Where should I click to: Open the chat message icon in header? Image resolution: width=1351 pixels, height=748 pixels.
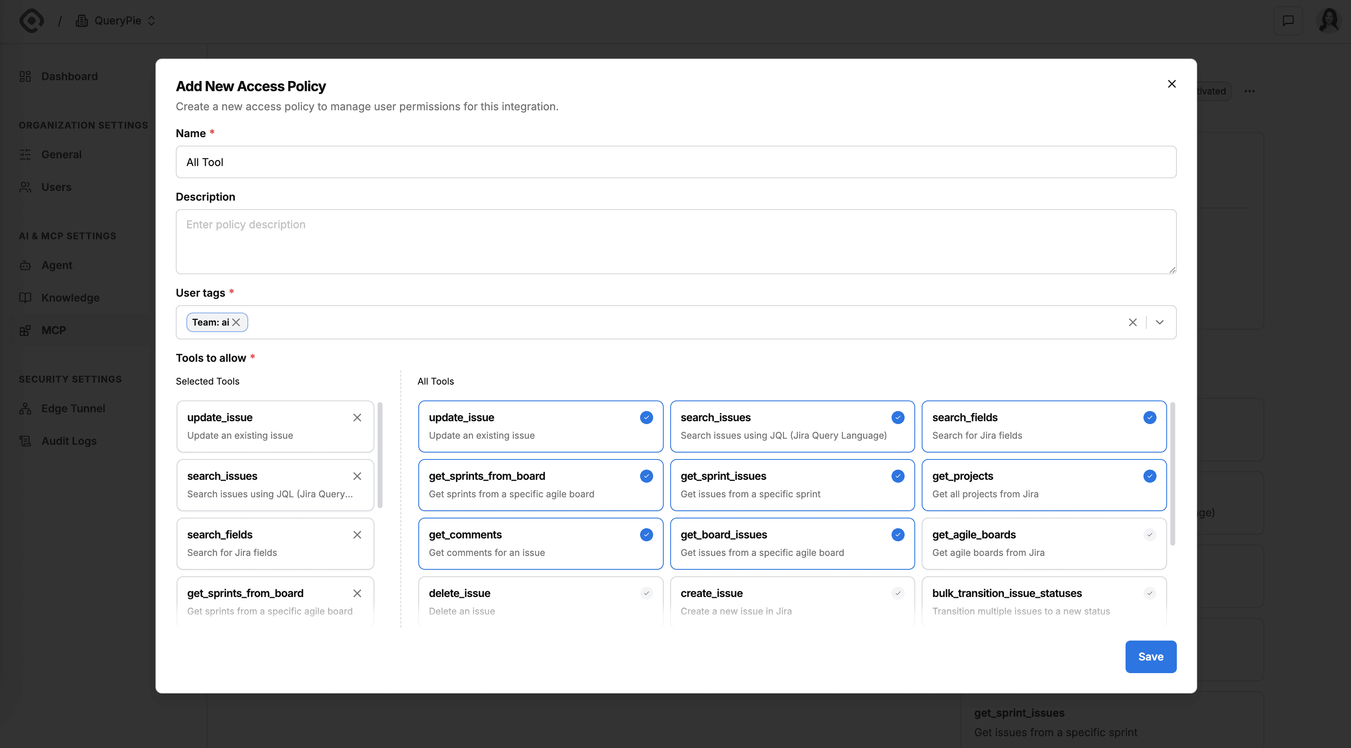(x=1288, y=21)
